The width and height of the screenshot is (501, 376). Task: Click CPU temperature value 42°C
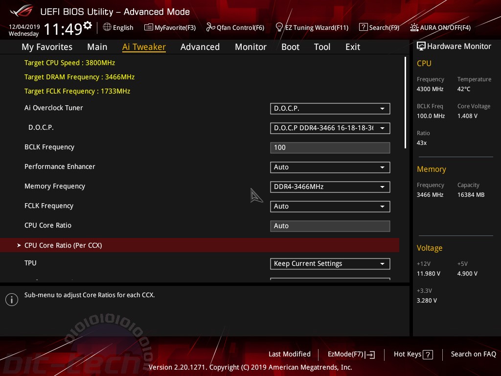point(464,89)
